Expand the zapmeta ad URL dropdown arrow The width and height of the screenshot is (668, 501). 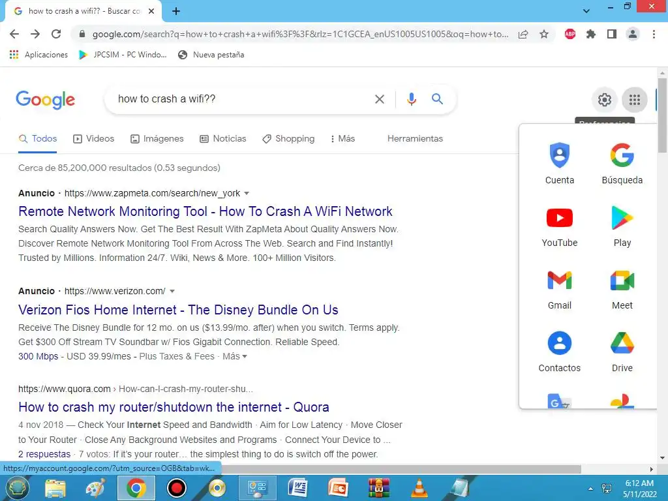(246, 193)
